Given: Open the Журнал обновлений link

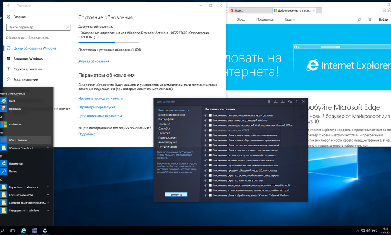Looking at the screenshot, I should pos(94,62).
